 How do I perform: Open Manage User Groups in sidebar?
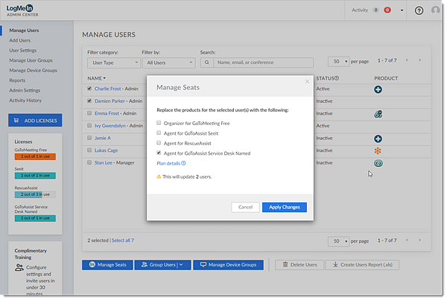(31, 60)
